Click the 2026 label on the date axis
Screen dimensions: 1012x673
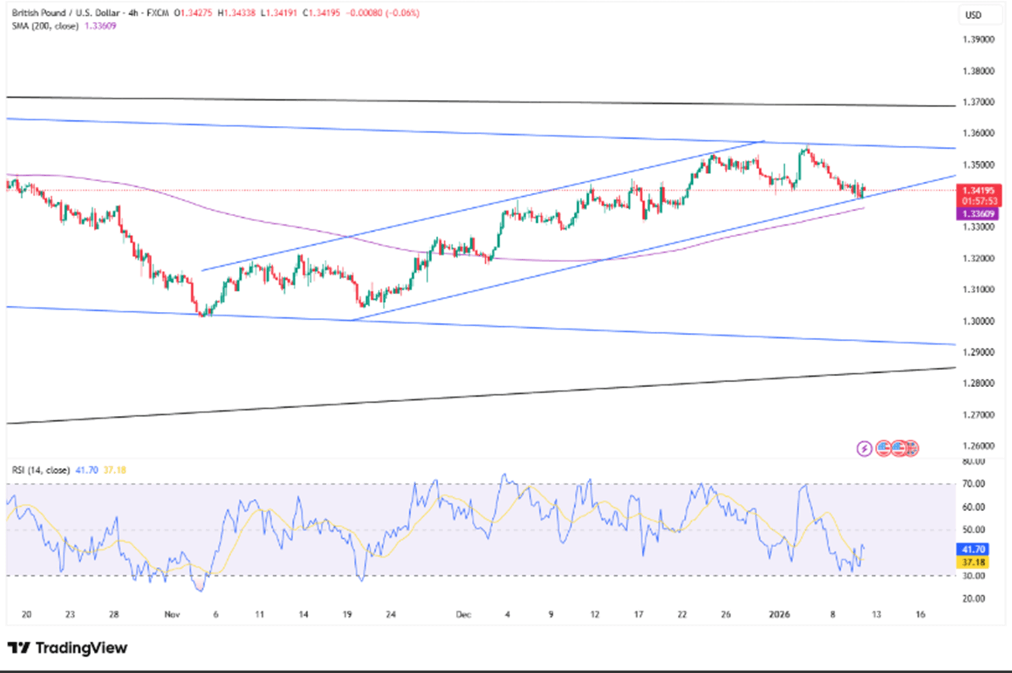779,614
